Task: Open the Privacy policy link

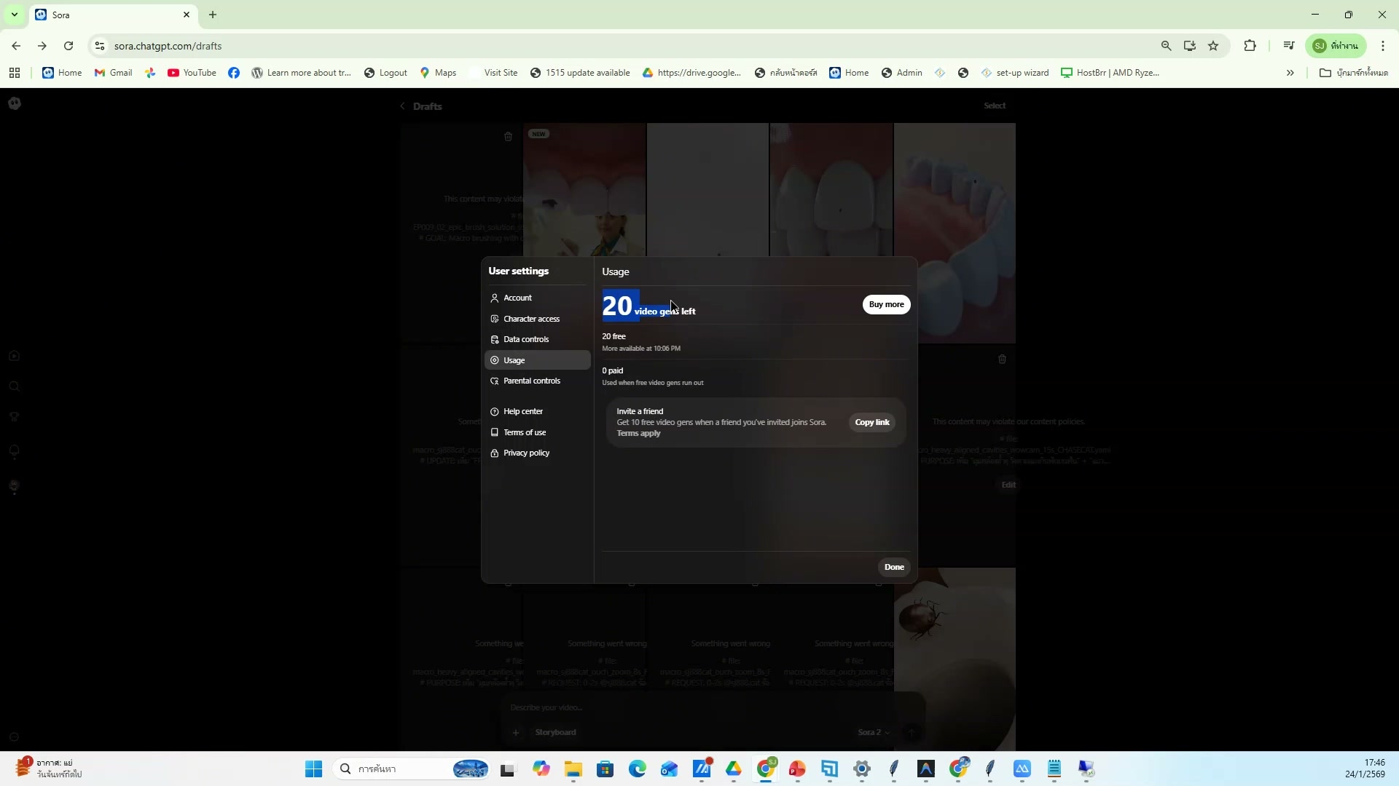Action: (x=525, y=453)
